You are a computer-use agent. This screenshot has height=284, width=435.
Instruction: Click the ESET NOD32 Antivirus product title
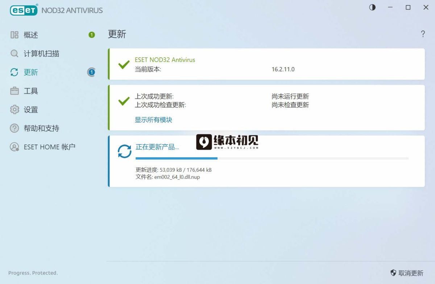coord(165,60)
